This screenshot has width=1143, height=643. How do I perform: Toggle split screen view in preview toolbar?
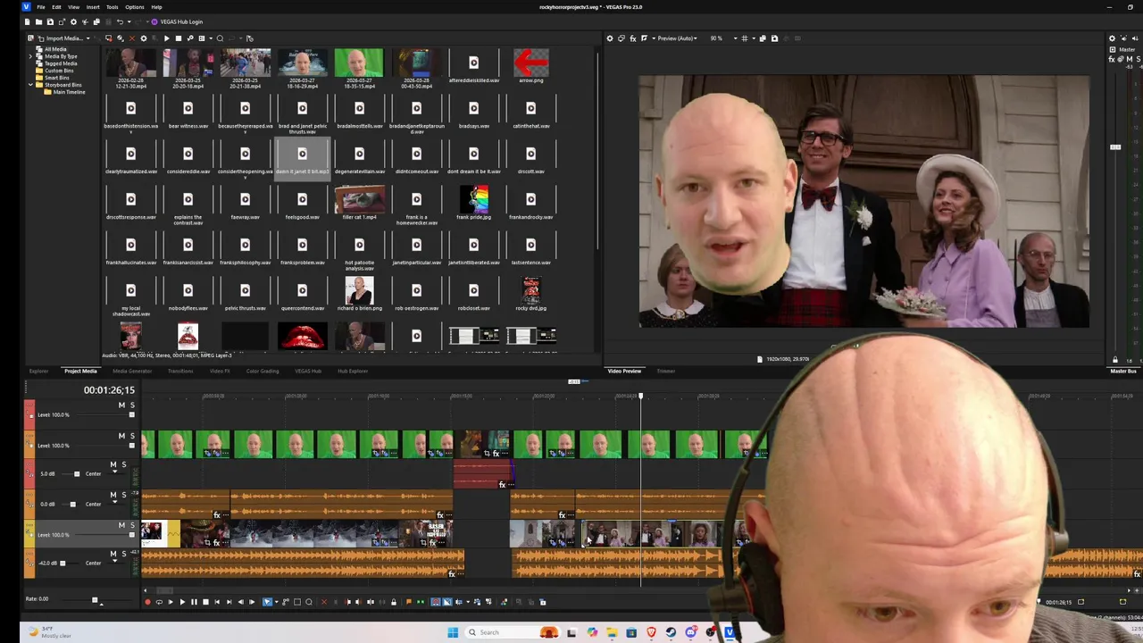coord(644,38)
